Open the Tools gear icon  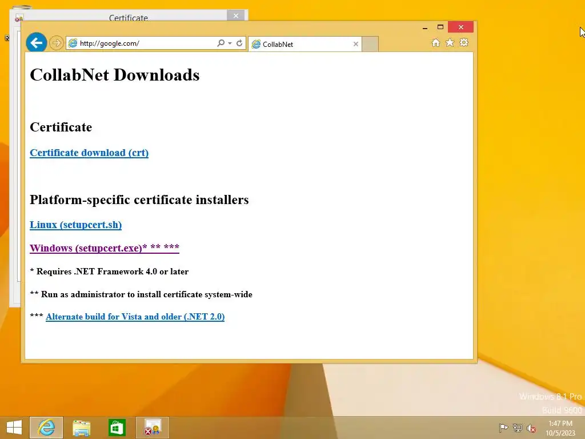(x=464, y=42)
